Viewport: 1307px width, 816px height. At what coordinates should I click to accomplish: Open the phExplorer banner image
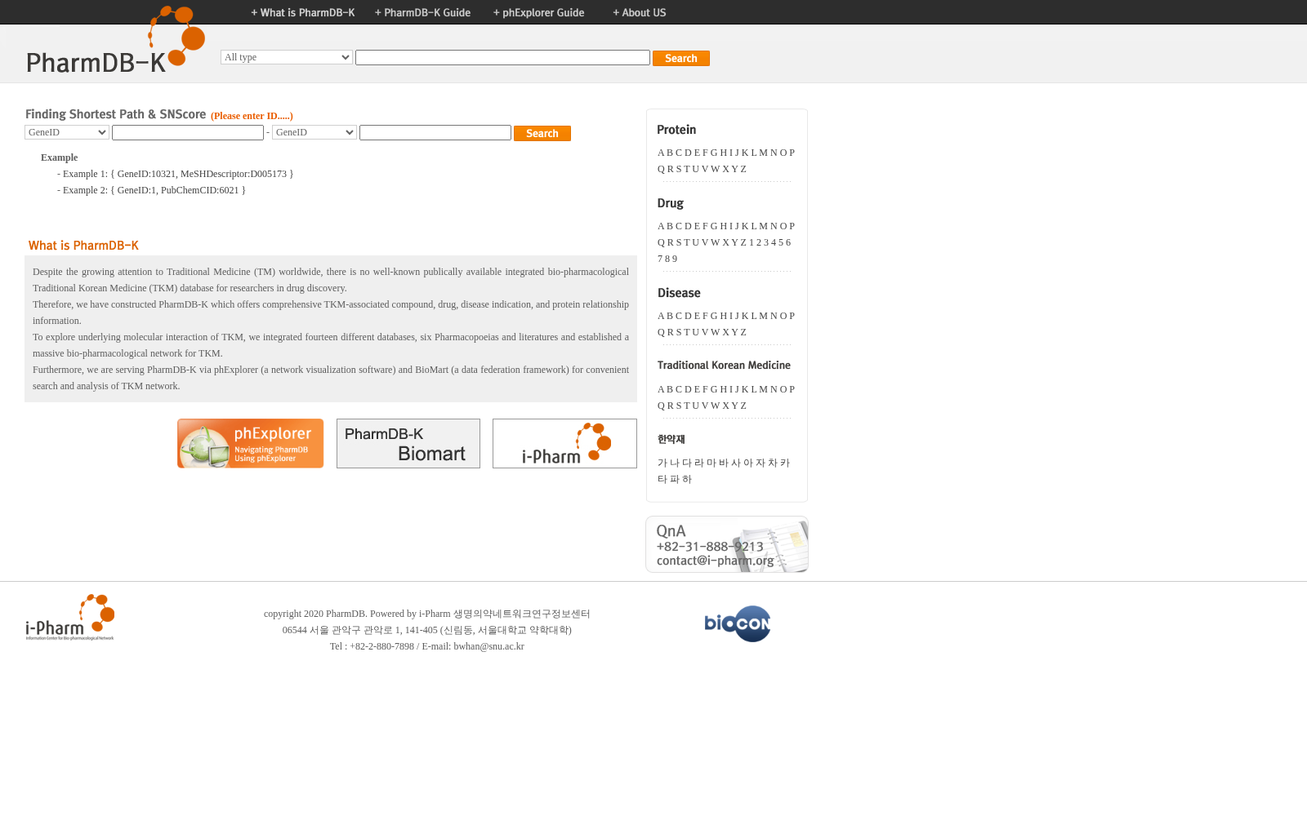pos(250,443)
